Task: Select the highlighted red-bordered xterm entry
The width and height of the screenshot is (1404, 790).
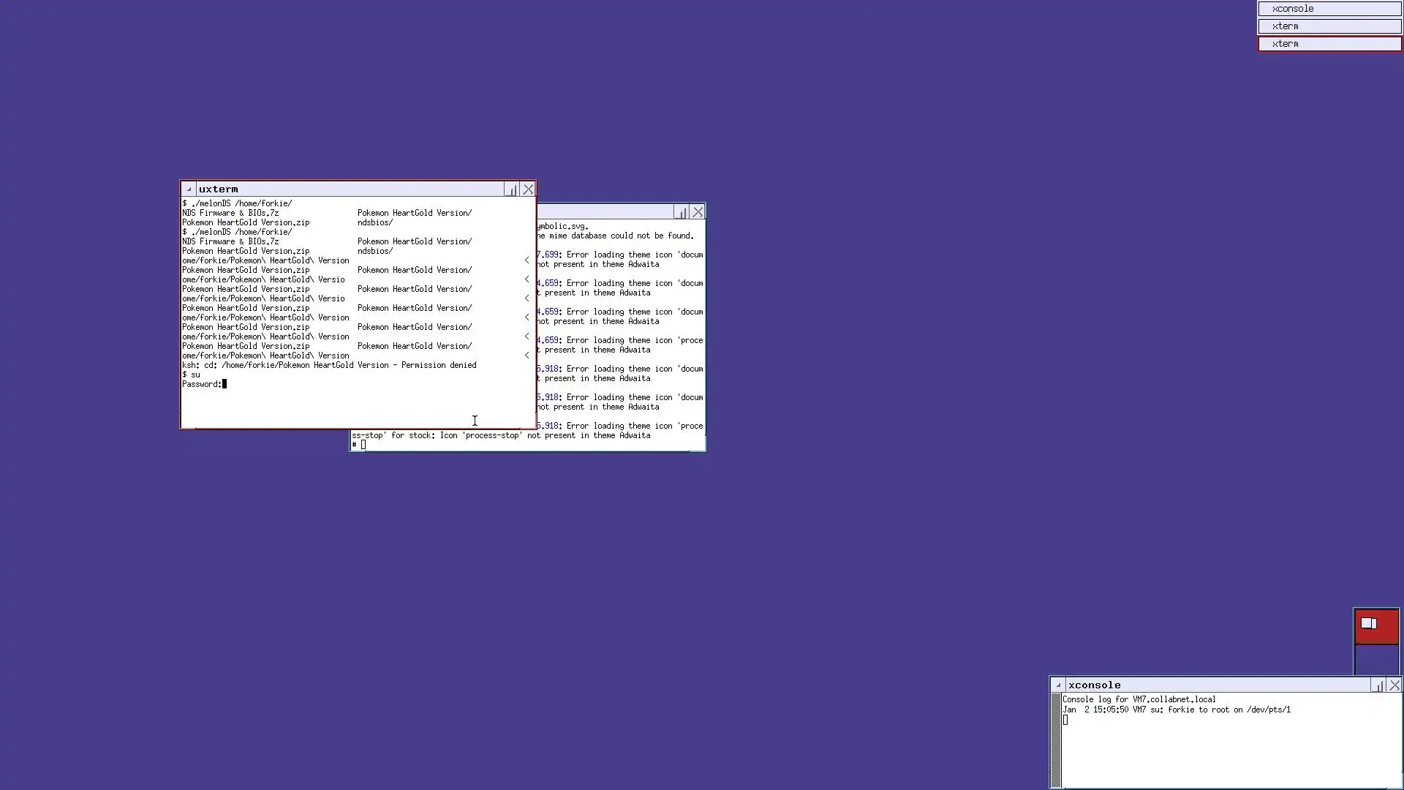Action: [1329, 44]
